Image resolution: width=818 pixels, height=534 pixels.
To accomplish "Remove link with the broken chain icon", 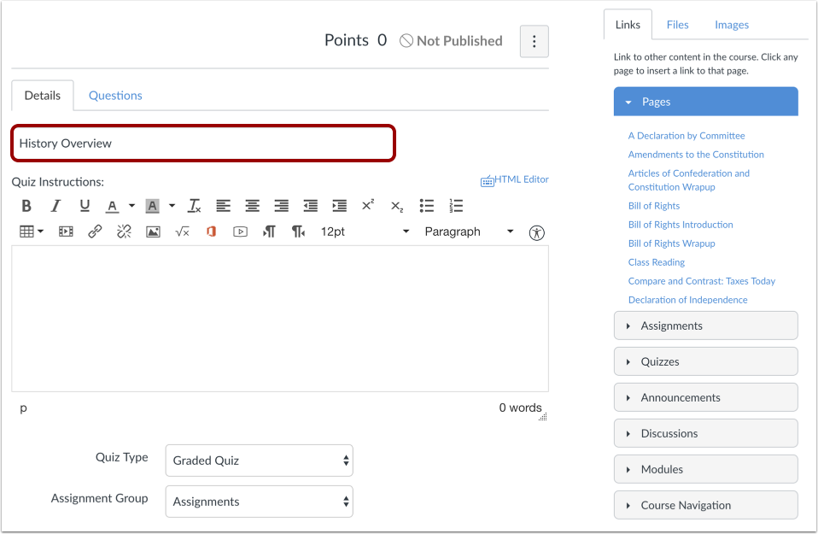I will [x=124, y=232].
